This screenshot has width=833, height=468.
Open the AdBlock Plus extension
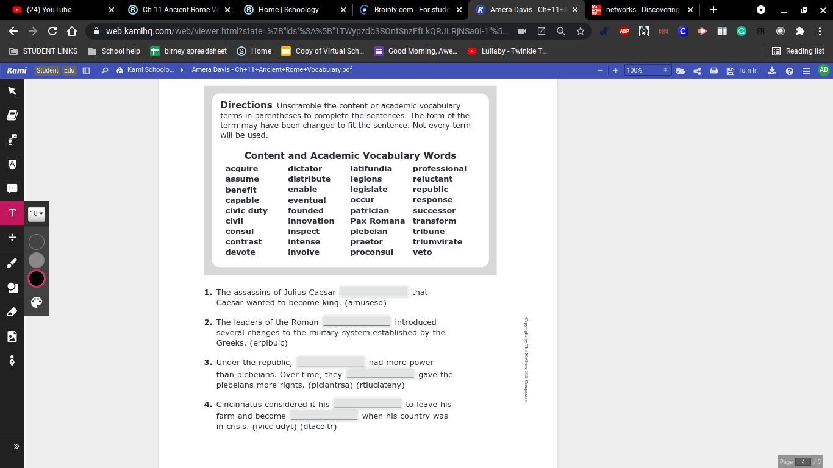click(x=624, y=31)
